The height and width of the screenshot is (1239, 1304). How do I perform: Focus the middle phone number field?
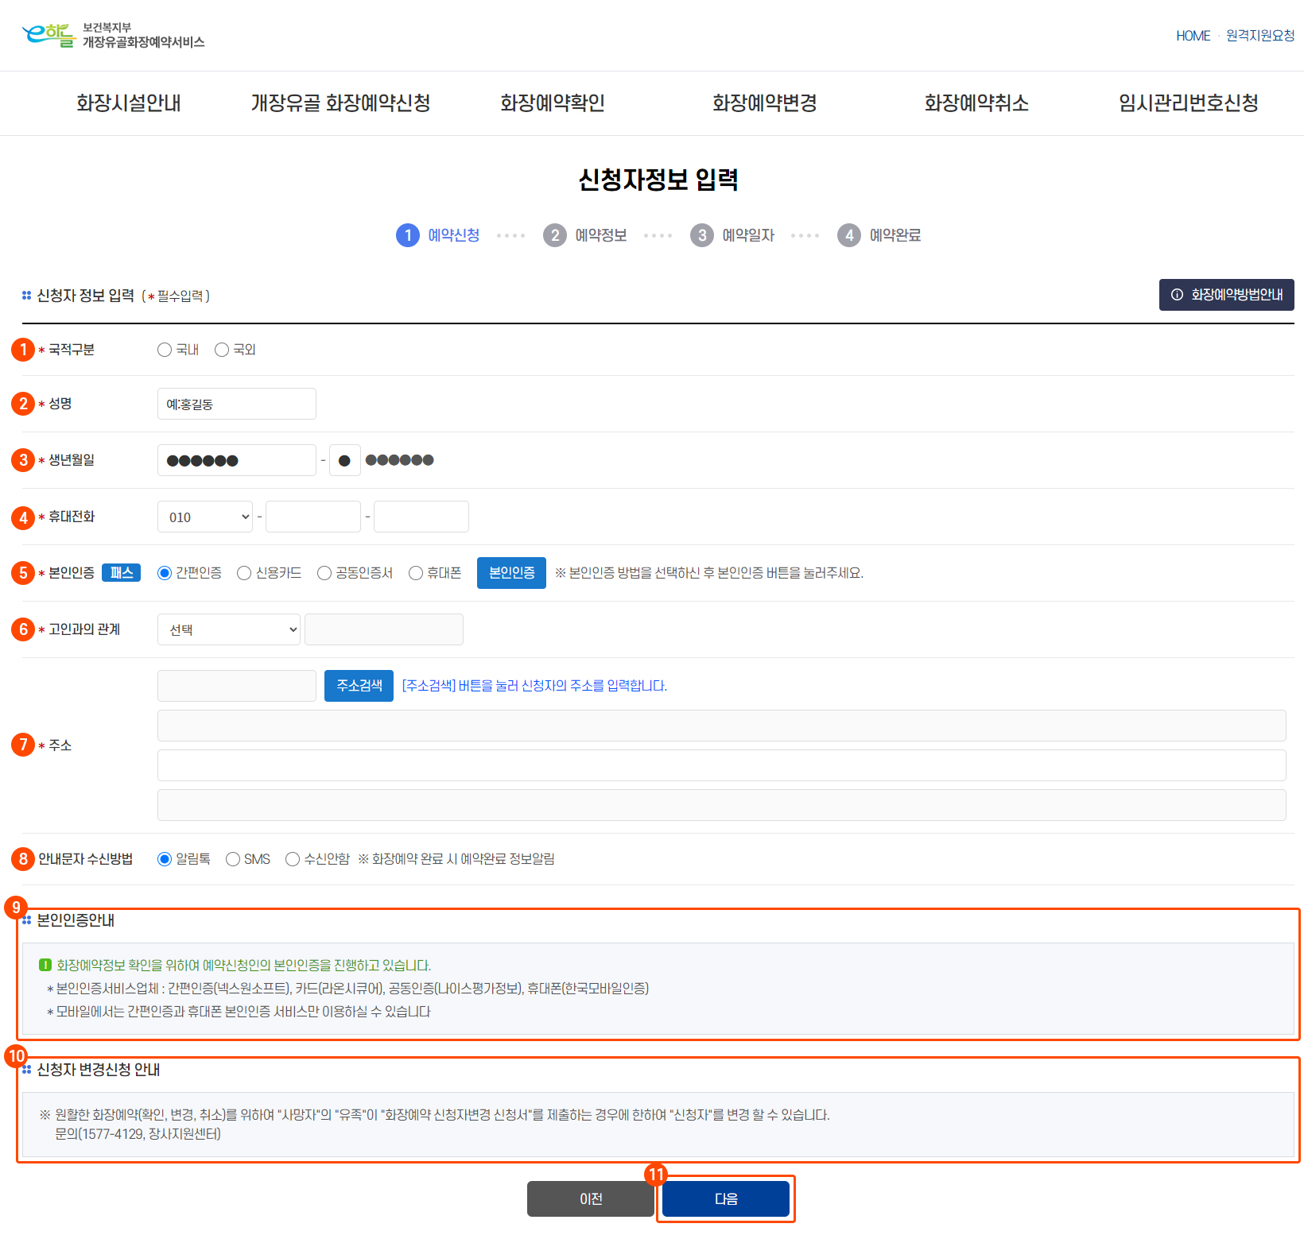313,517
